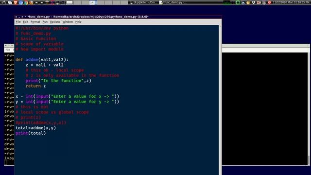Click the red heart tray icon
Viewport: 311px width, 175px height.
pyautogui.click(x=269, y=2)
